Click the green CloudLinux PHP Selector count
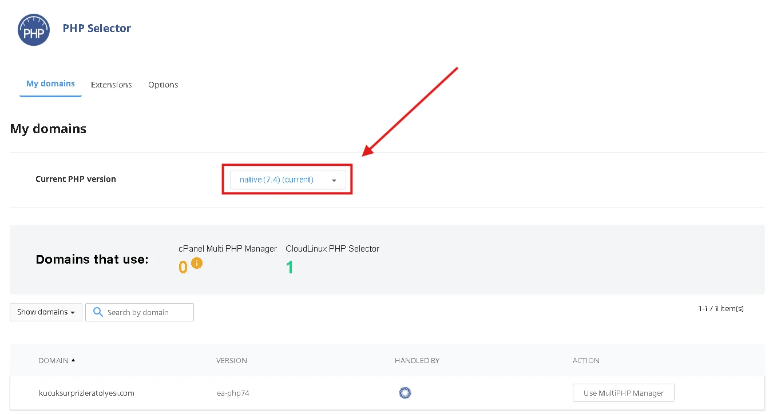Image resolution: width=773 pixels, height=414 pixels. [290, 266]
